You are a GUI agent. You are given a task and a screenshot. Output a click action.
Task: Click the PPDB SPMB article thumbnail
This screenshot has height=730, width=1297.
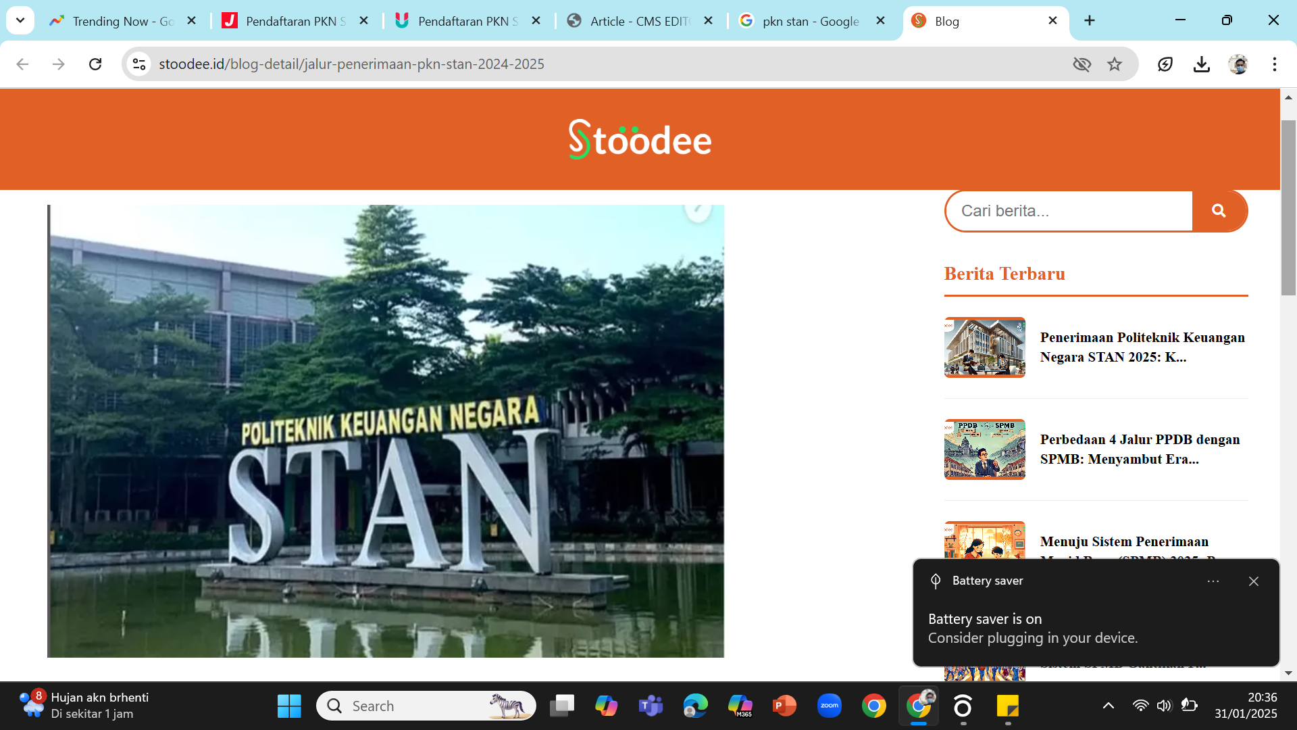click(985, 449)
